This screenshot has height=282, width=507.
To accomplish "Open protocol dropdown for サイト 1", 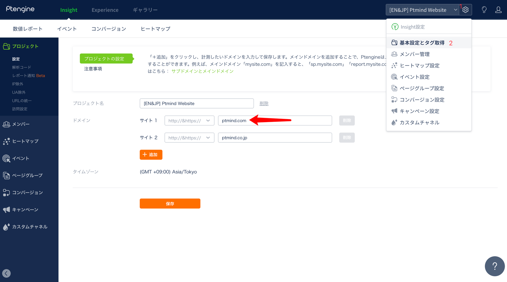I will pos(189,121).
